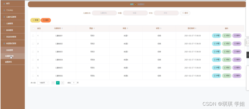Click 修改 for row 儿童姓名6

tap(227, 76)
